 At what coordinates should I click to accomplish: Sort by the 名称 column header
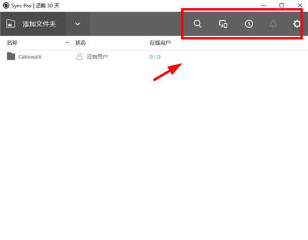pyautogui.click(x=12, y=42)
